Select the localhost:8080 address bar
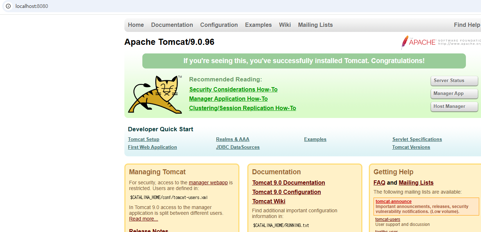Screen dimensions: 481x232 click(x=32, y=6)
